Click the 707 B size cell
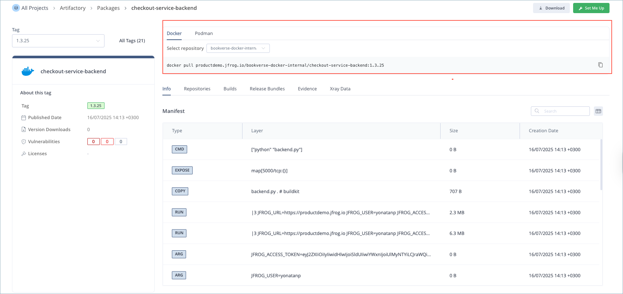 [x=456, y=192]
